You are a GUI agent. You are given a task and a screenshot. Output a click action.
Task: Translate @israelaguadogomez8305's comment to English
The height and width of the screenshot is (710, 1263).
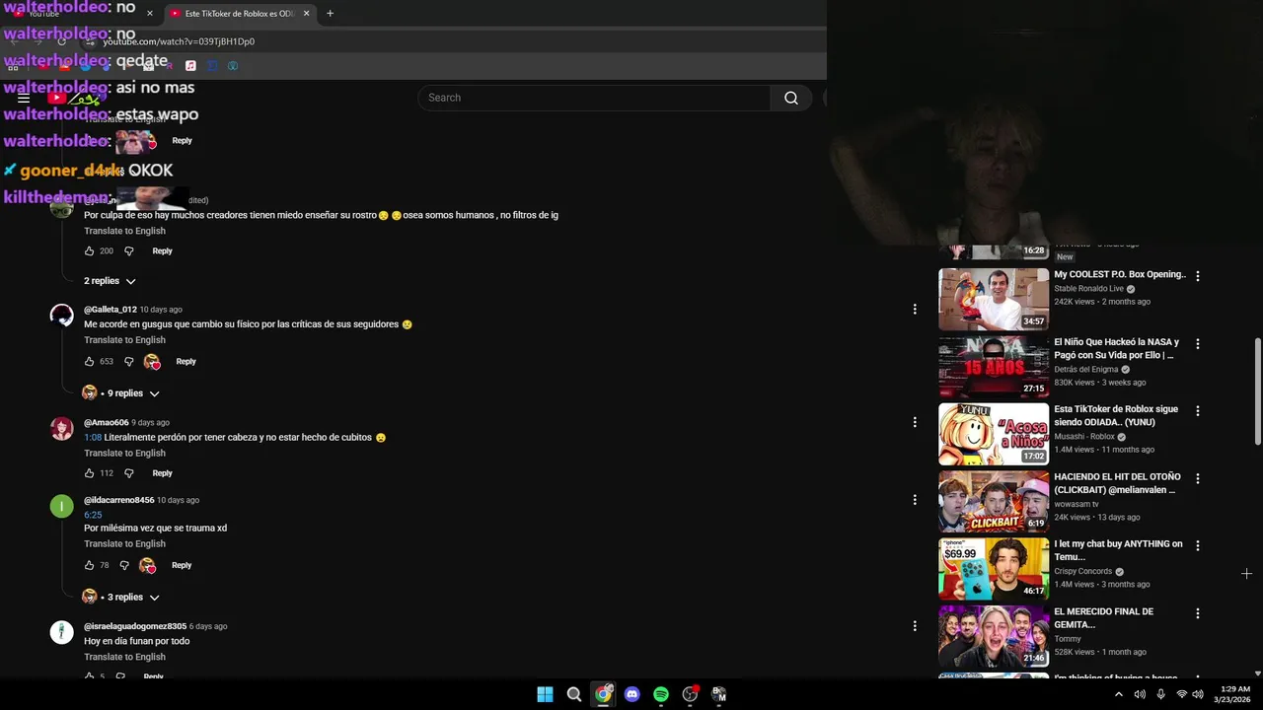pyautogui.click(x=124, y=657)
